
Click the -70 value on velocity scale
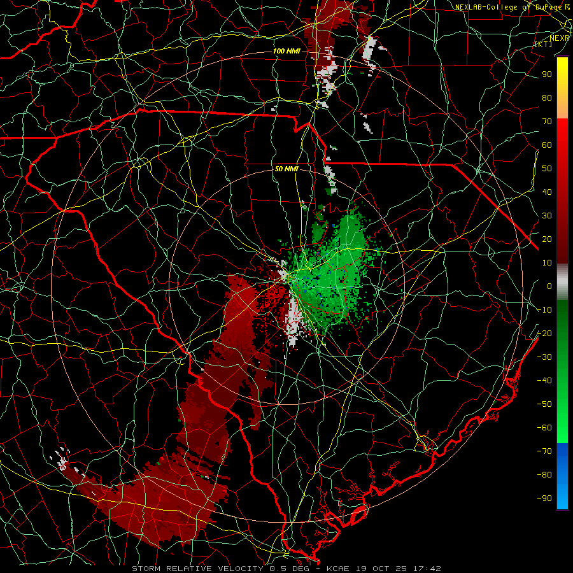[544, 451]
